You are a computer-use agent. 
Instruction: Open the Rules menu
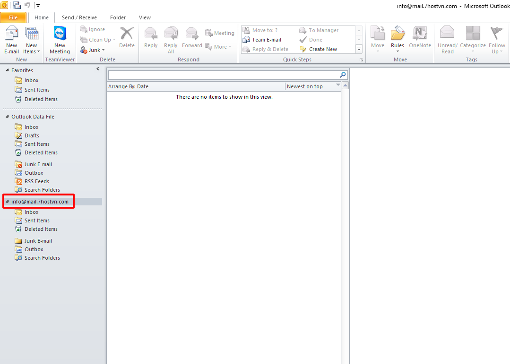(x=398, y=40)
